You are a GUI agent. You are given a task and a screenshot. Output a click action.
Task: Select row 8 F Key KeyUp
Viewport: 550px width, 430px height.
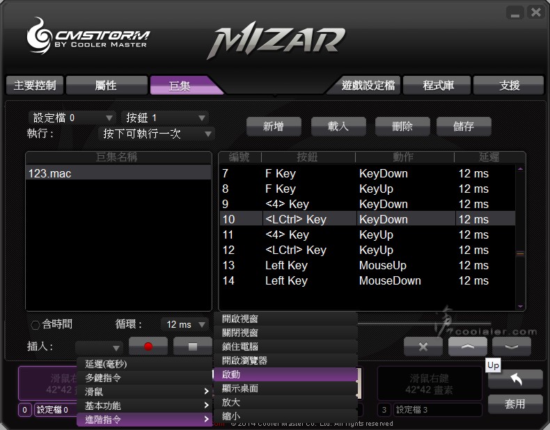368,189
